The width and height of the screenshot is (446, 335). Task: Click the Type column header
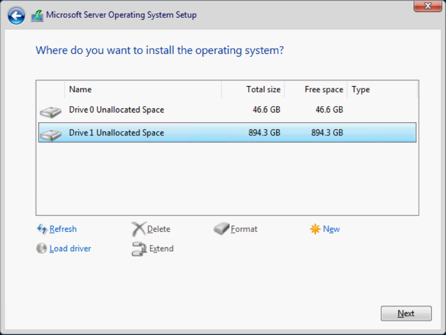tap(361, 89)
